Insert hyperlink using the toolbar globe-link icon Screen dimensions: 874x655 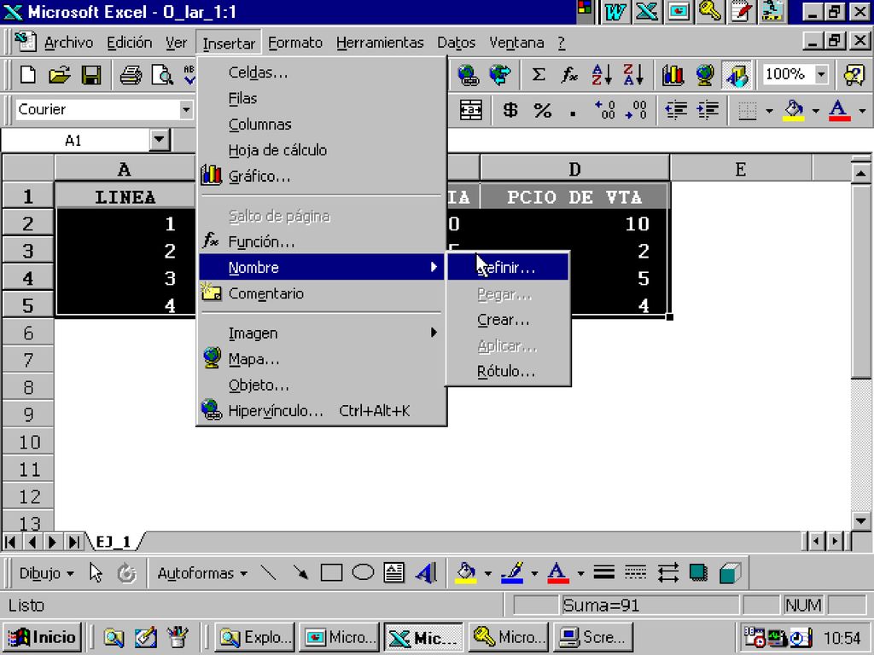coord(469,75)
